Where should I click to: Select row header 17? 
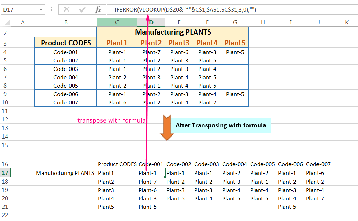pyautogui.click(x=6, y=172)
